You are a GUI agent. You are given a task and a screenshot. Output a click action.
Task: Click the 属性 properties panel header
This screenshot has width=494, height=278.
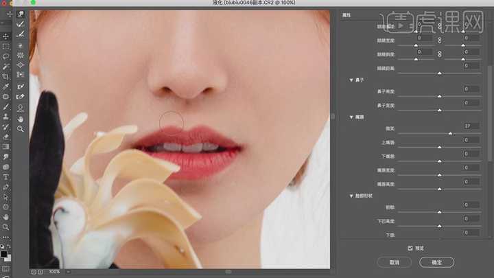pyautogui.click(x=346, y=15)
